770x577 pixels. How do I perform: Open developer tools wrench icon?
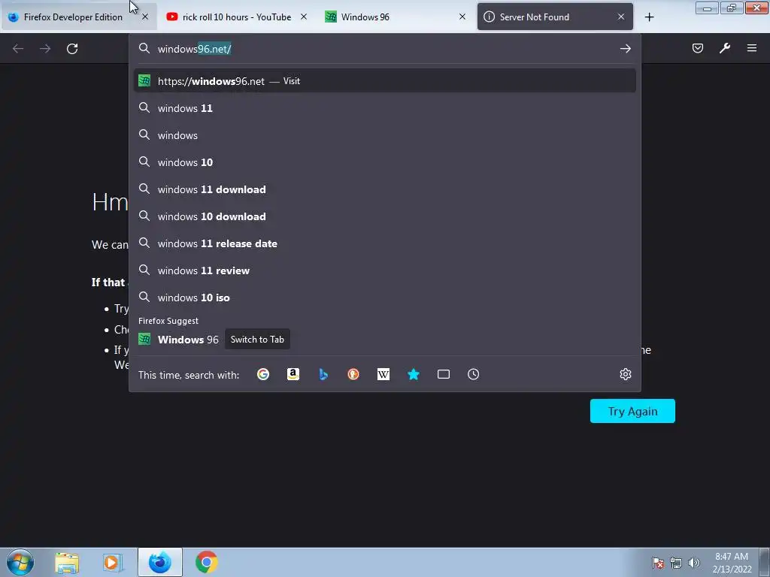(725, 48)
